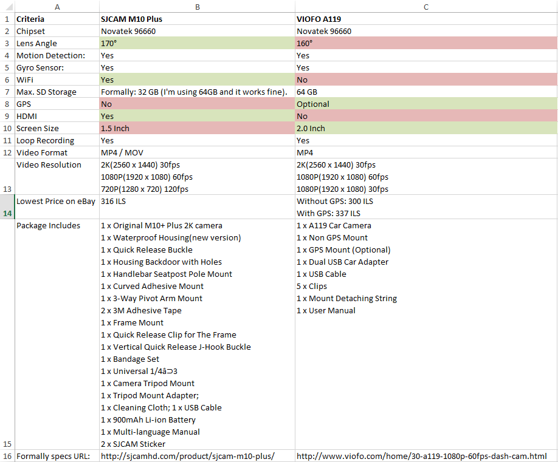Image resolution: width=558 pixels, height=462 pixels.
Task: Select the "SJCAM M10 Plus" header cell
Action: 132,19
